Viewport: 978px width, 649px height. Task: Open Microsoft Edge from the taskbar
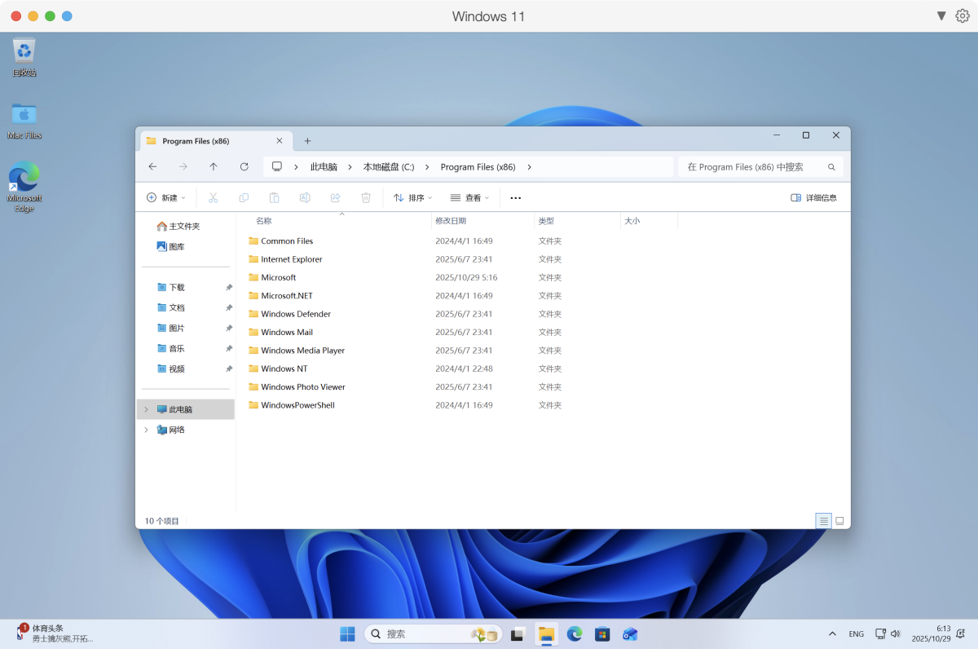click(575, 634)
